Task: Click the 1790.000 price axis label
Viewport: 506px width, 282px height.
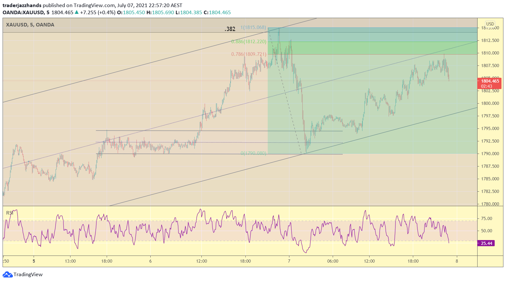Action: tap(490, 154)
